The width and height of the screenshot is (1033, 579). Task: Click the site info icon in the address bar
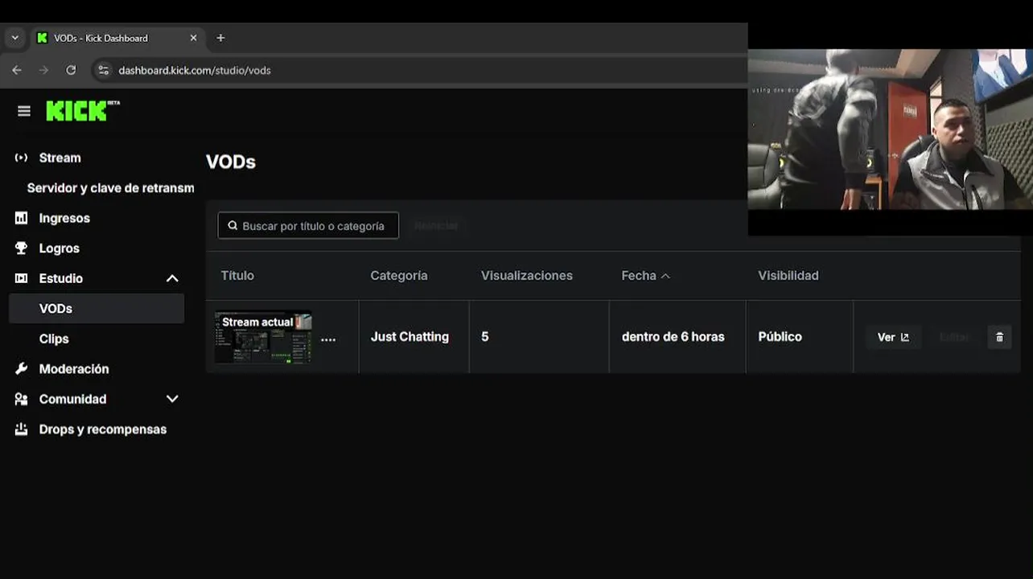click(103, 70)
